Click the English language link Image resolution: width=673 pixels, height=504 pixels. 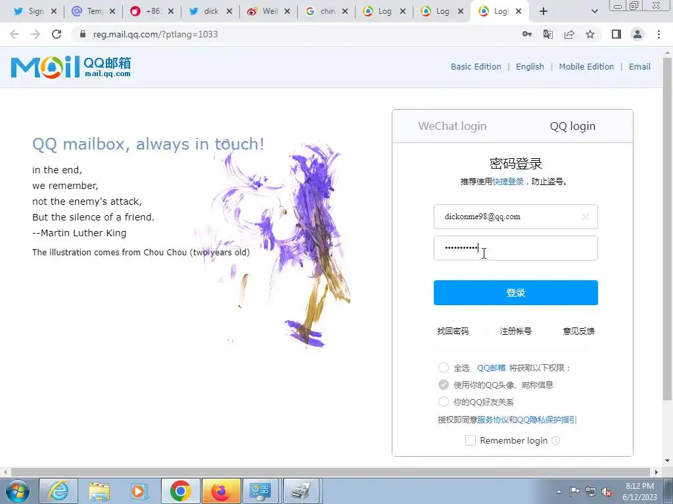coord(530,66)
